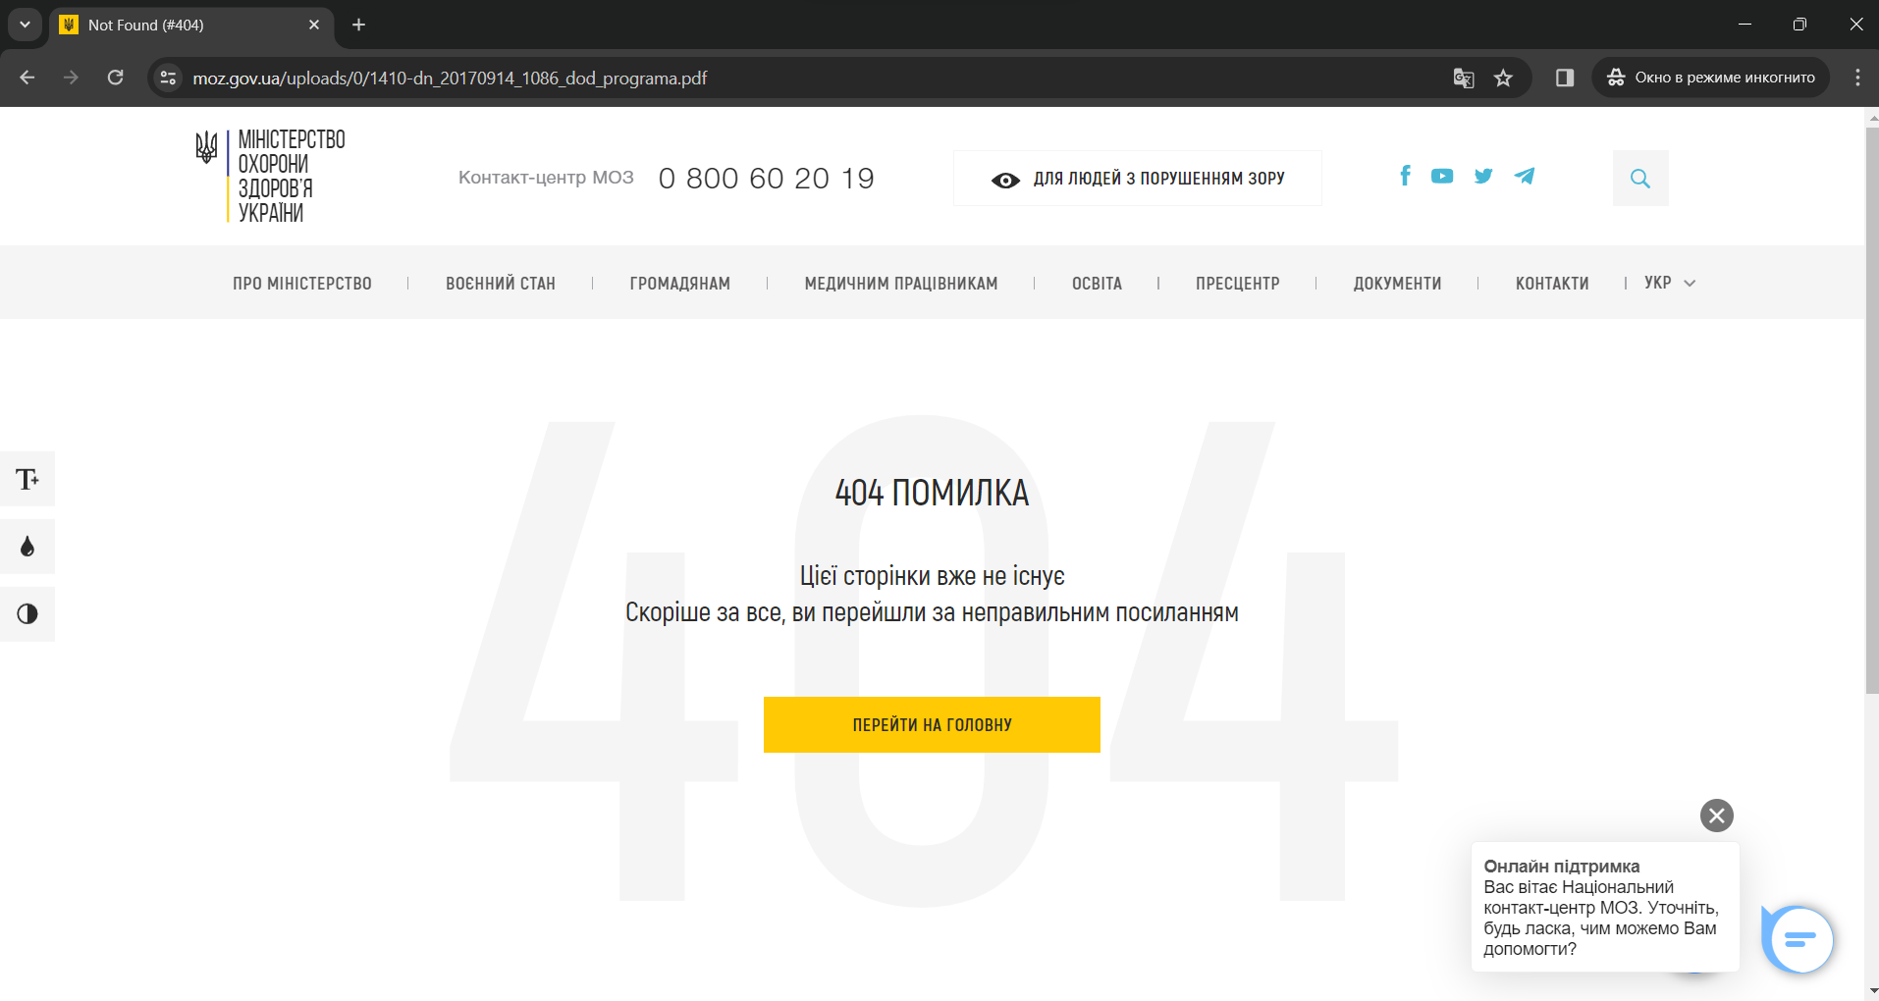The height and width of the screenshot is (1001, 1879).
Task: Click the water drop color icon
Action: point(27,547)
